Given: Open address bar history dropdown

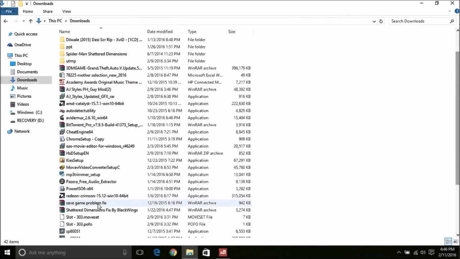Looking at the screenshot, I should (x=374, y=21).
